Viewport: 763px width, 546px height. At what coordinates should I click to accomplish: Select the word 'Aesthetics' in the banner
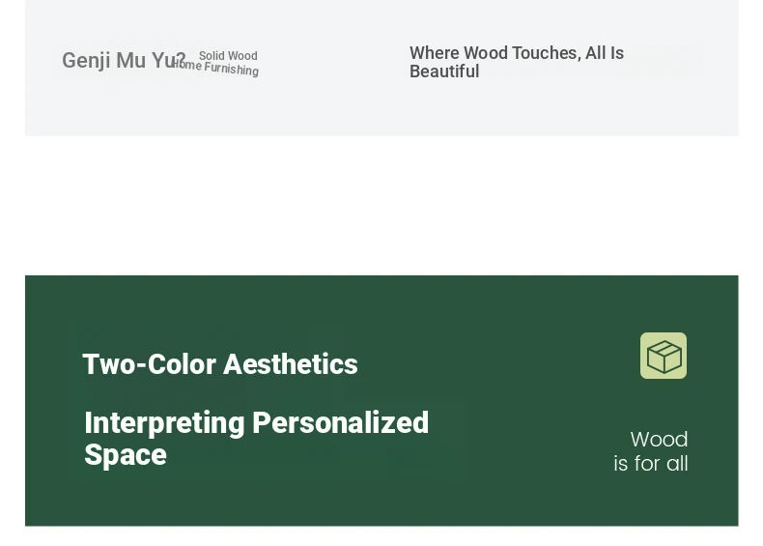(291, 363)
